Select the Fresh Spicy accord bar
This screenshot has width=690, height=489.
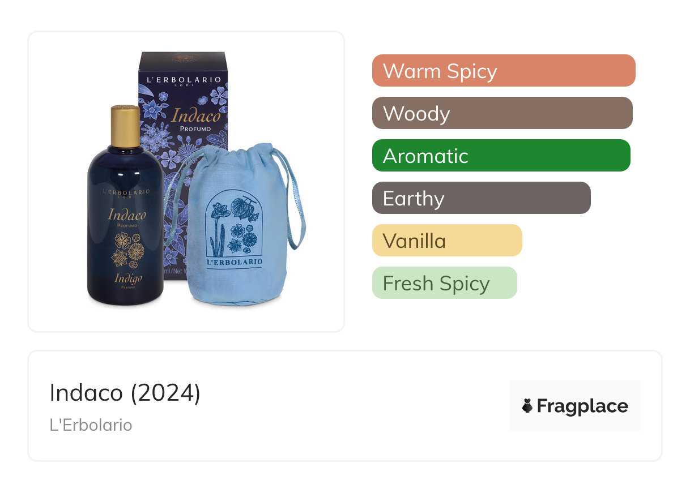point(444,283)
